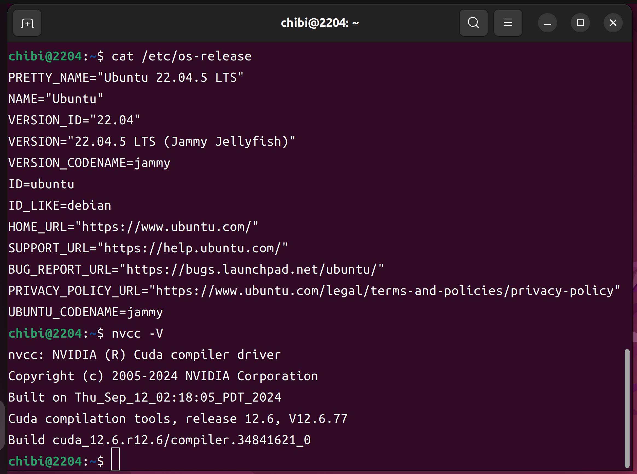Click the Ubuntu privacy-policy URL
Viewport: 637px width, 474px height.
coord(385,291)
